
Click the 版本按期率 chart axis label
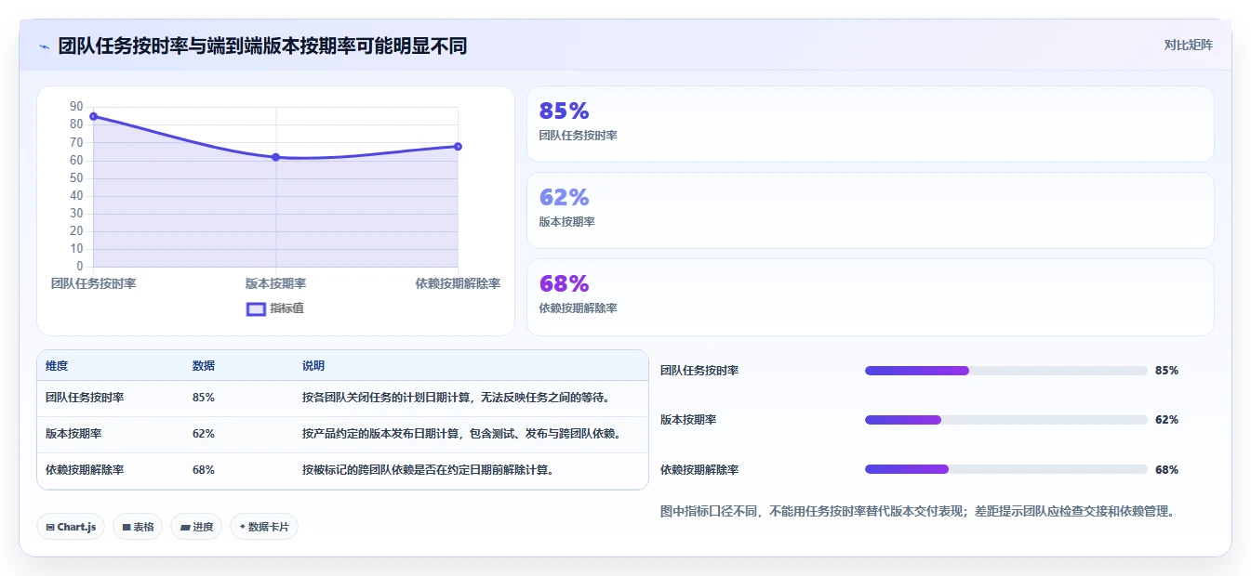click(x=276, y=283)
